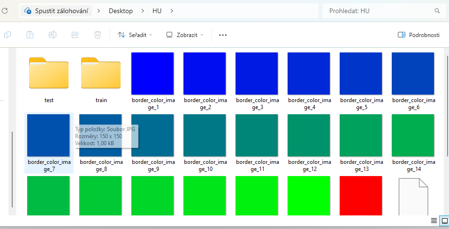Image resolution: width=449 pixels, height=229 pixels.
Task: Click the Delete trash can icon
Action: click(x=98, y=35)
